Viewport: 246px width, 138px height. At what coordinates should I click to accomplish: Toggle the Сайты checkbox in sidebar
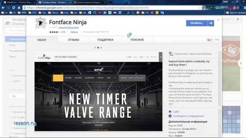click(11, 81)
